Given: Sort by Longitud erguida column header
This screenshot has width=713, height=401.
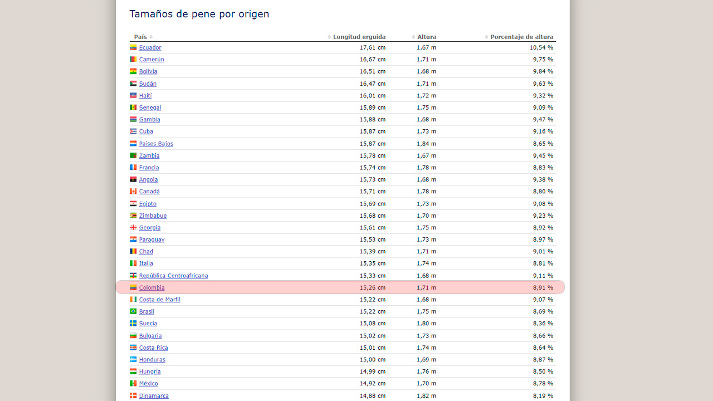Looking at the screenshot, I should pyautogui.click(x=356, y=37).
